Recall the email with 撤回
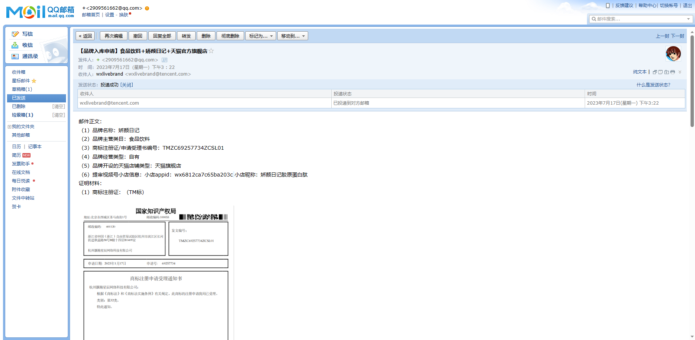This screenshot has width=695, height=340. coord(138,36)
